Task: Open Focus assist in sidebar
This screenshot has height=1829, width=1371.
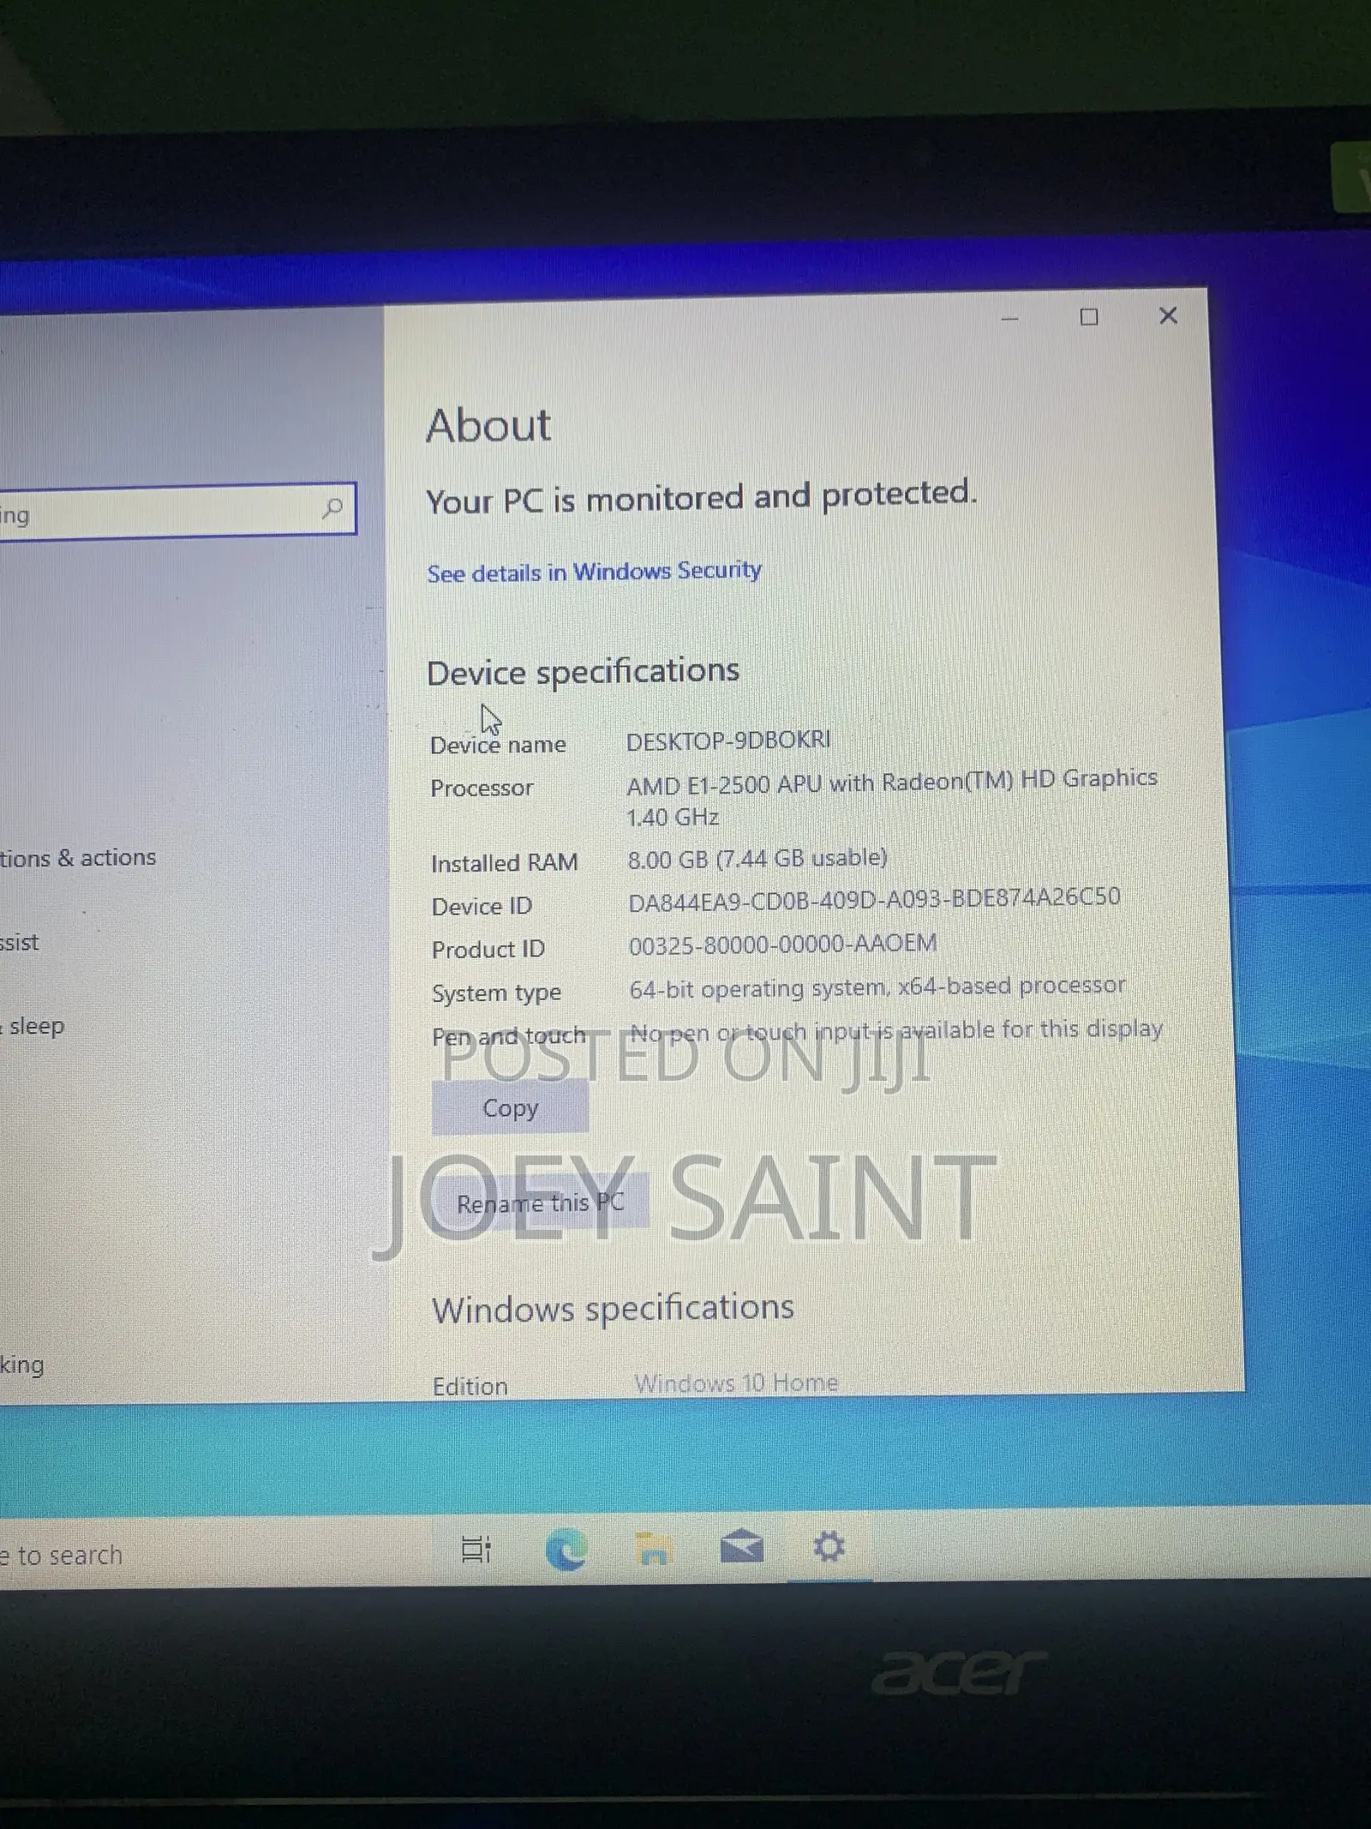Action: tap(20, 943)
